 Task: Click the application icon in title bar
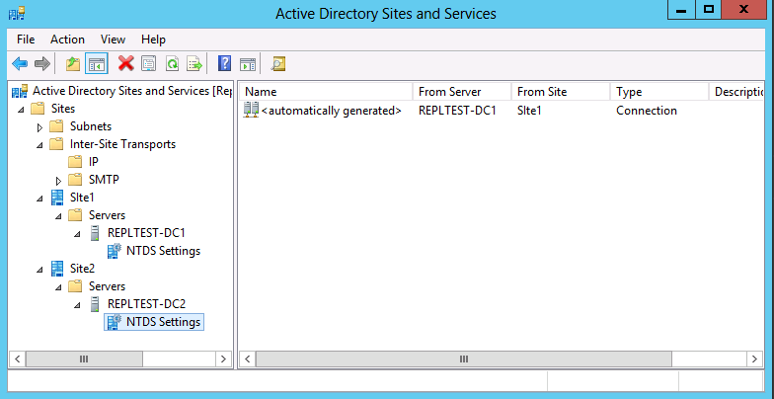click(x=17, y=13)
